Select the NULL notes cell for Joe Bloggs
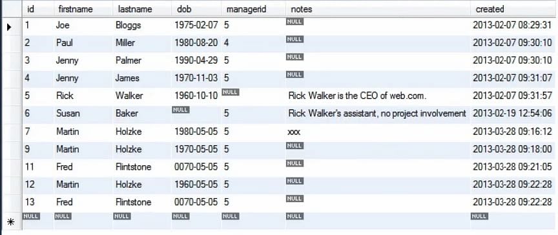The image size is (558, 235). point(378,26)
